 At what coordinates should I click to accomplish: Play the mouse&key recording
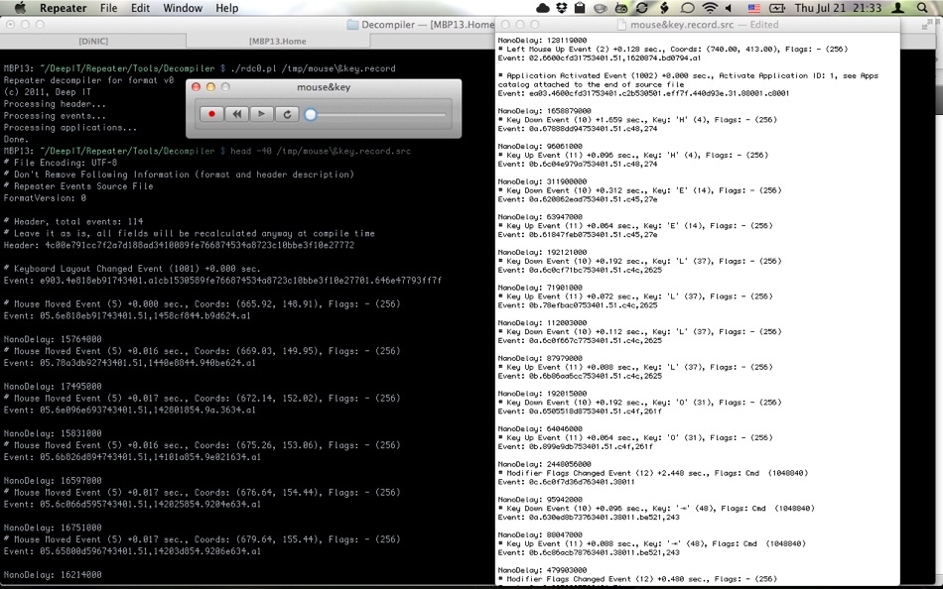pos(262,114)
